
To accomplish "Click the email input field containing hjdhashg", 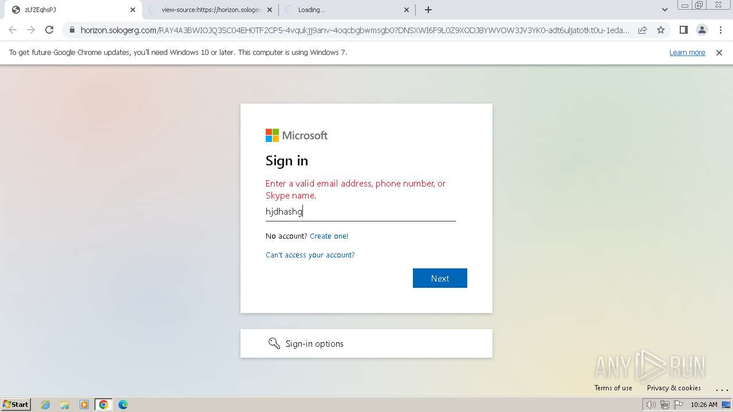I will 361,212.
